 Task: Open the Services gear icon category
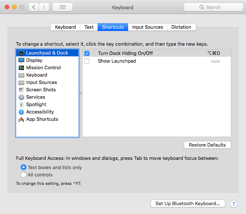coord(21,97)
